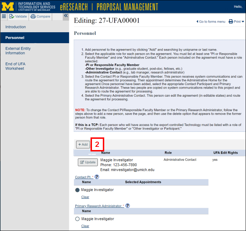Click the Editing: 27-UFA00001 heading
This screenshot has height=231, width=246.
click(x=107, y=21)
